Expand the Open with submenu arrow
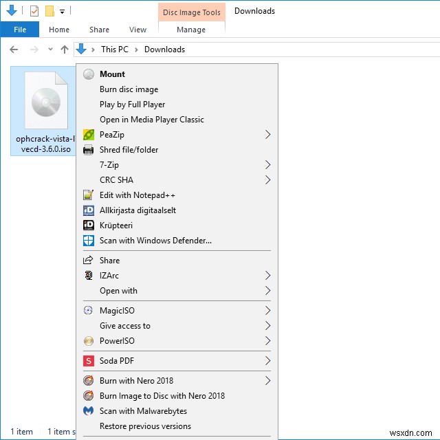 click(267, 291)
